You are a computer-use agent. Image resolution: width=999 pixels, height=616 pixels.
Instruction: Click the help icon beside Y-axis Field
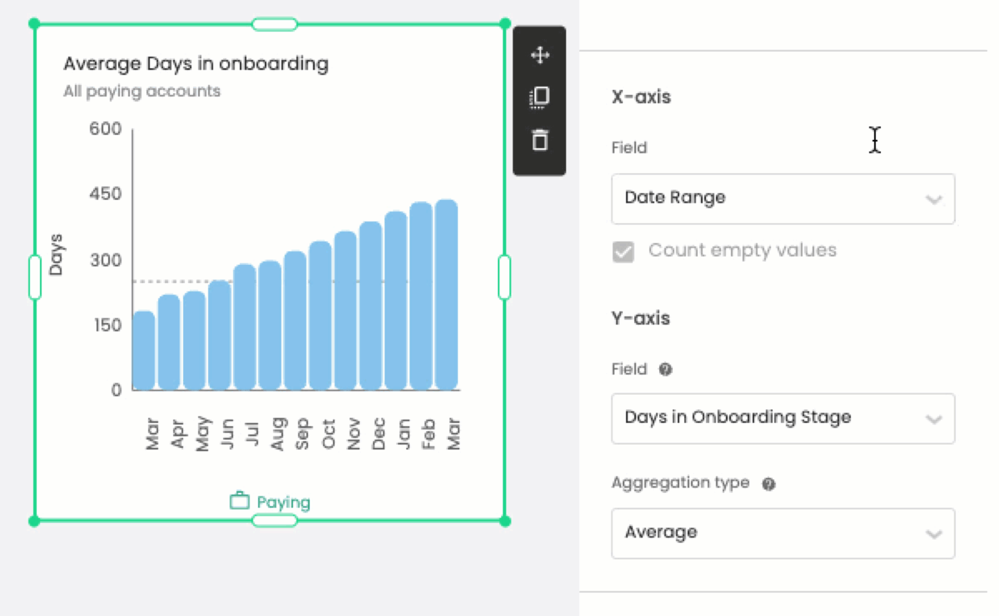(x=665, y=369)
